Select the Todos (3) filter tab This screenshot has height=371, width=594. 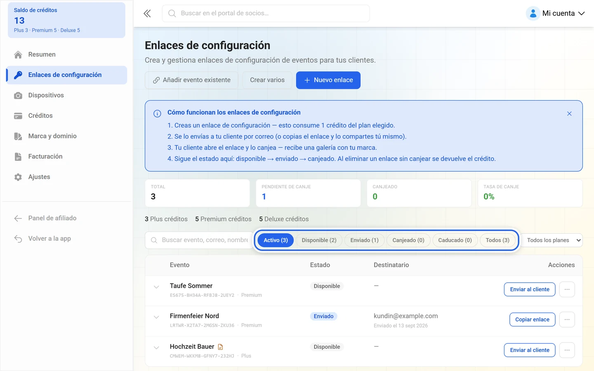point(497,240)
